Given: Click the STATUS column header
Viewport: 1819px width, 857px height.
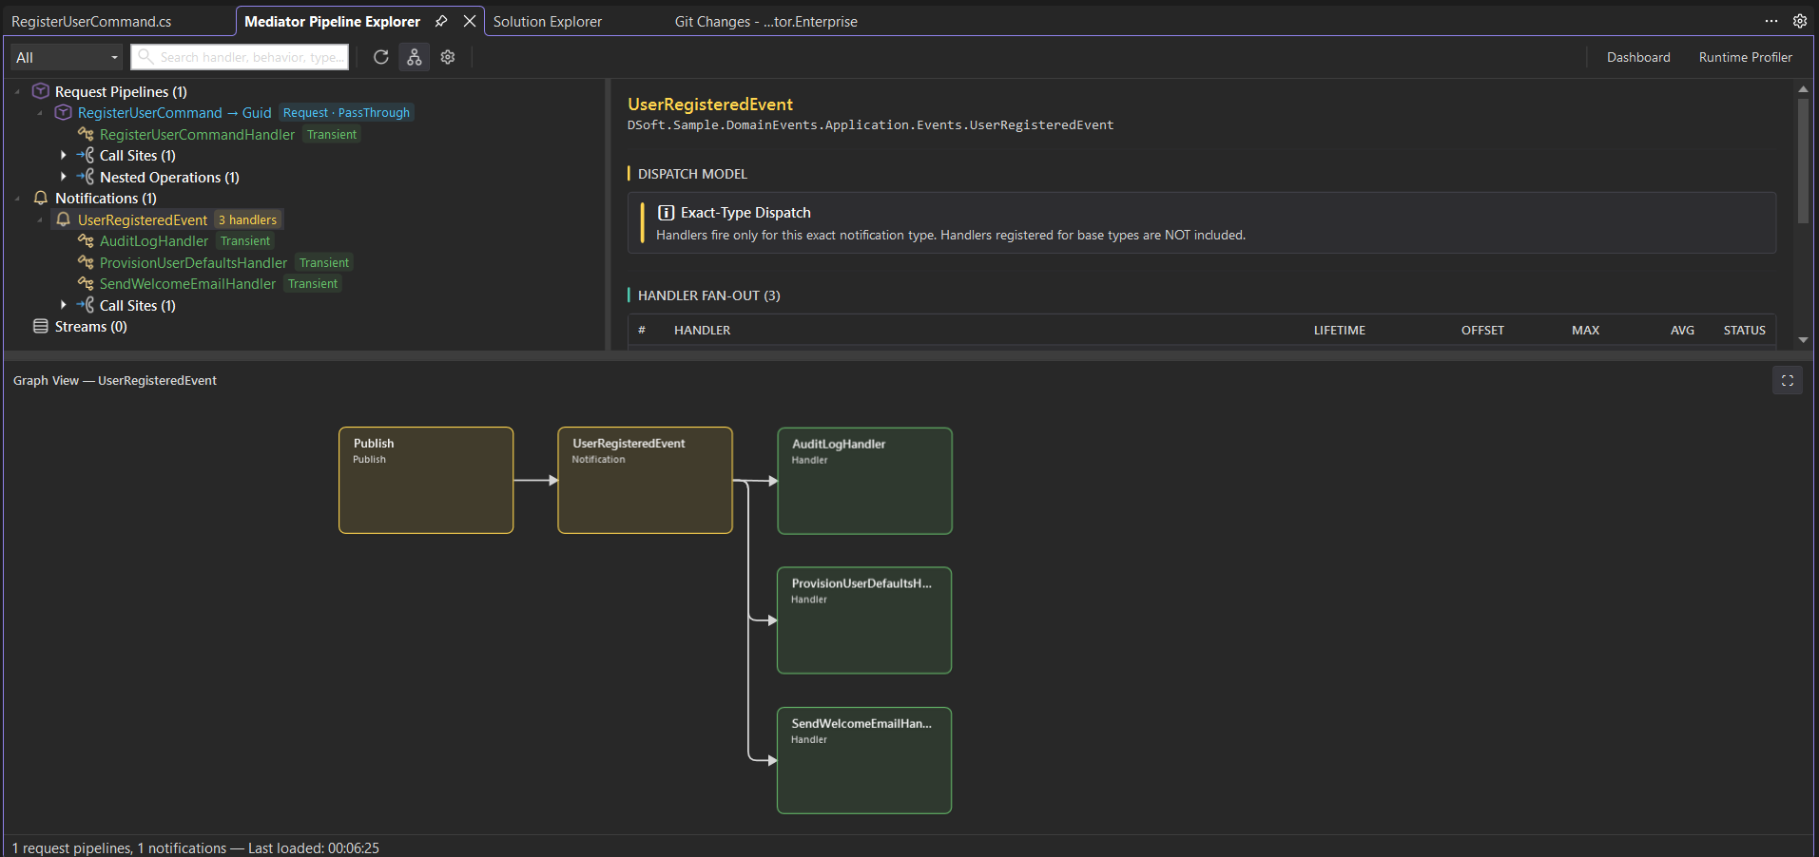Looking at the screenshot, I should point(1744,330).
